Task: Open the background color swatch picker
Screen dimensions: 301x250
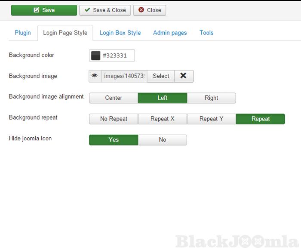Action: (x=96, y=56)
